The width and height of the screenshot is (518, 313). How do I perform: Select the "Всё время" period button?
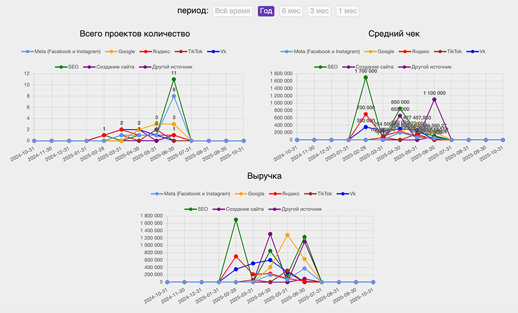pyautogui.click(x=234, y=11)
